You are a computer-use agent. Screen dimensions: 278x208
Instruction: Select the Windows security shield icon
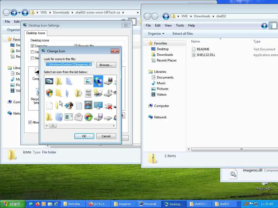pos(49,93)
